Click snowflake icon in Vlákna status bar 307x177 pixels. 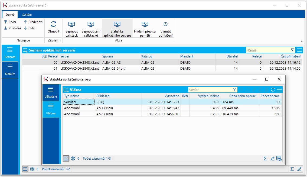(73, 158)
